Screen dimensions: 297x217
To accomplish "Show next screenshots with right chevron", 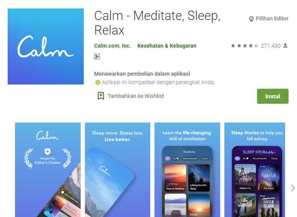I will [x=293, y=188].
